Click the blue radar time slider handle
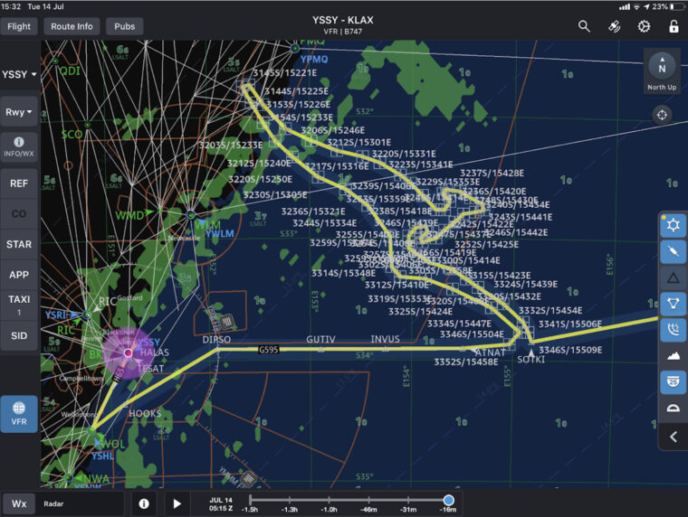The width and height of the screenshot is (688, 517). pyautogui.click(x=448, y=500)
